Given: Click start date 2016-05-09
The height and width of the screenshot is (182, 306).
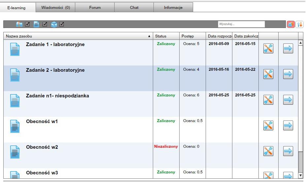Looking at the screenshot, I should tap(219, 44).
